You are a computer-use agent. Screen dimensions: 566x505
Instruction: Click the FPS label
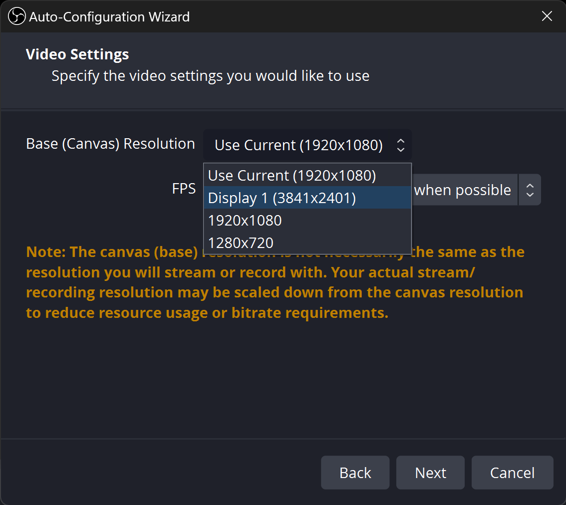(x=184, y=189)
